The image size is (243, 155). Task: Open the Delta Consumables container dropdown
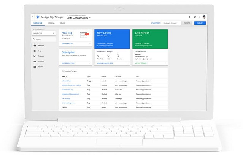coord(78,18)
